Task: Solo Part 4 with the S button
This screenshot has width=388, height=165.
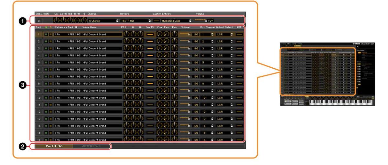Action: pos(50,55)
